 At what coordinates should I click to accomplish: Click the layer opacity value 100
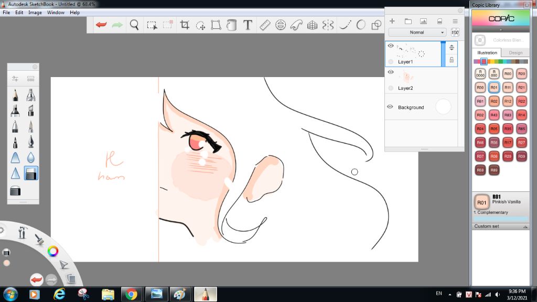coord(455,32)
